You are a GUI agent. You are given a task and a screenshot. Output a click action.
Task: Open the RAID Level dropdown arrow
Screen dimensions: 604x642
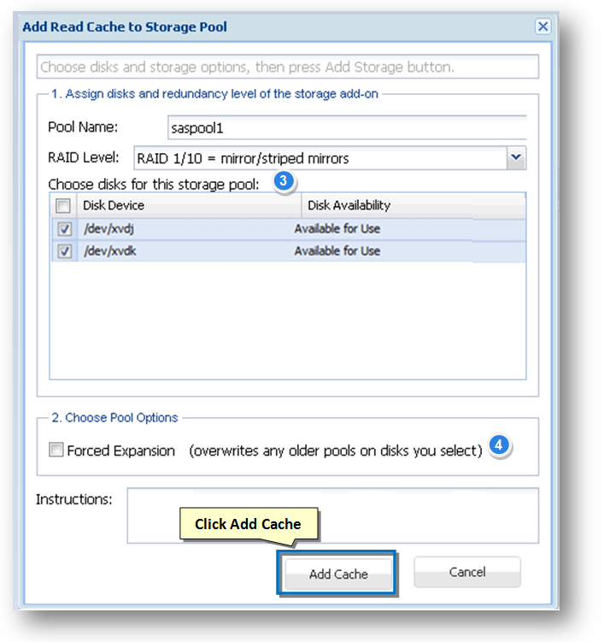pyautogui.click(x=516, y=157)
